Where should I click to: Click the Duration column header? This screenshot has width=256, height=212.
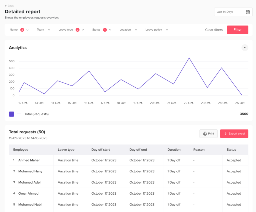pyautogui.click(x=174, y=150)
